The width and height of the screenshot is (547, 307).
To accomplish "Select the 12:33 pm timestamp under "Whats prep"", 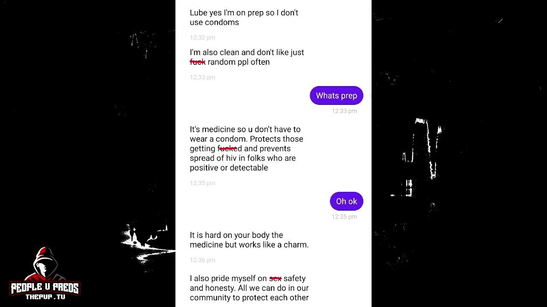I will tap(344, 111).
